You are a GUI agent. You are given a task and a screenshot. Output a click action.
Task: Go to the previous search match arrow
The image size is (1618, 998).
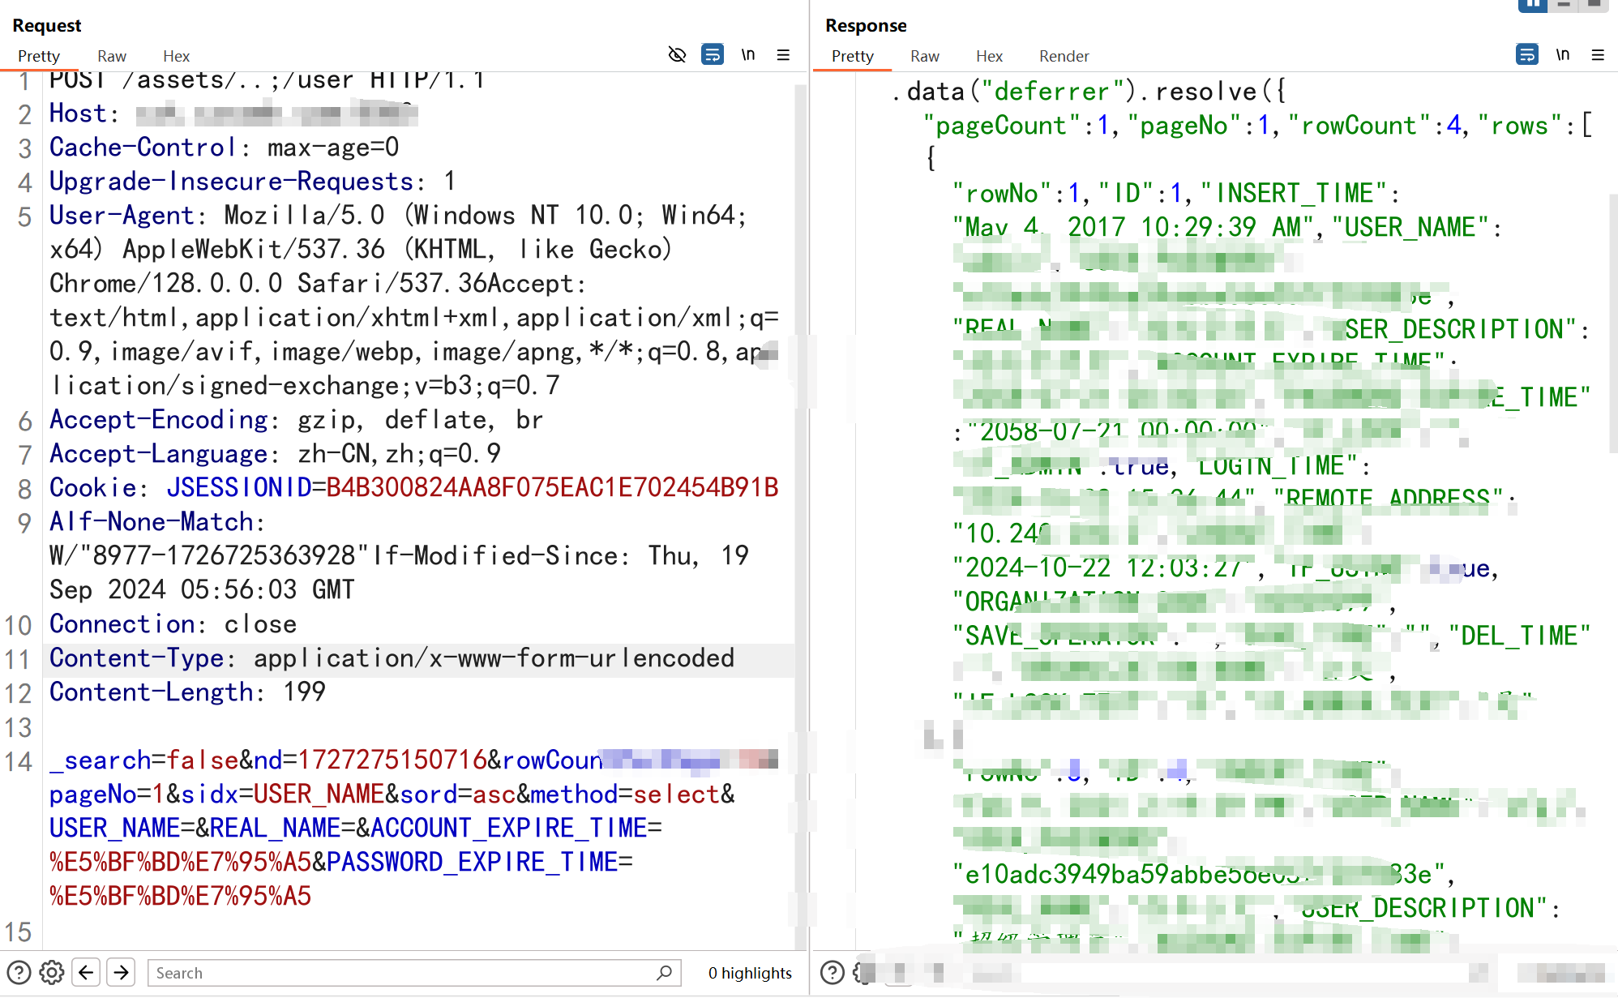click(87, 972)
